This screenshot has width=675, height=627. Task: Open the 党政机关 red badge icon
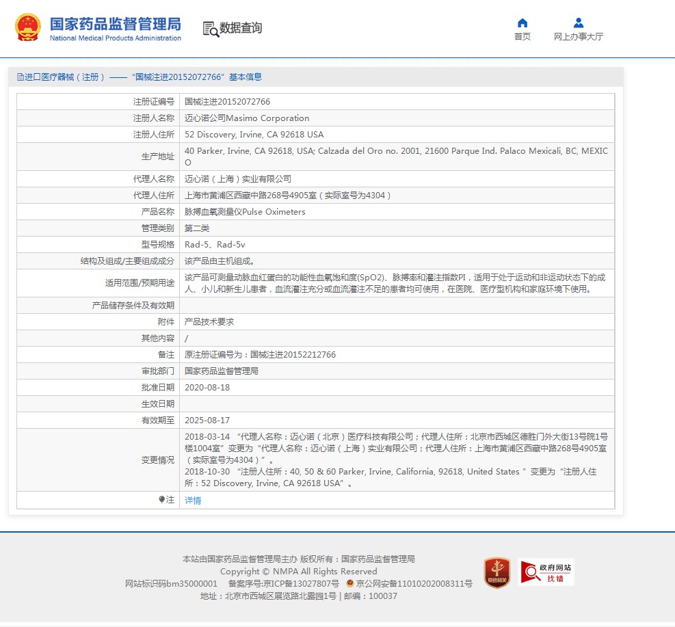497,572
